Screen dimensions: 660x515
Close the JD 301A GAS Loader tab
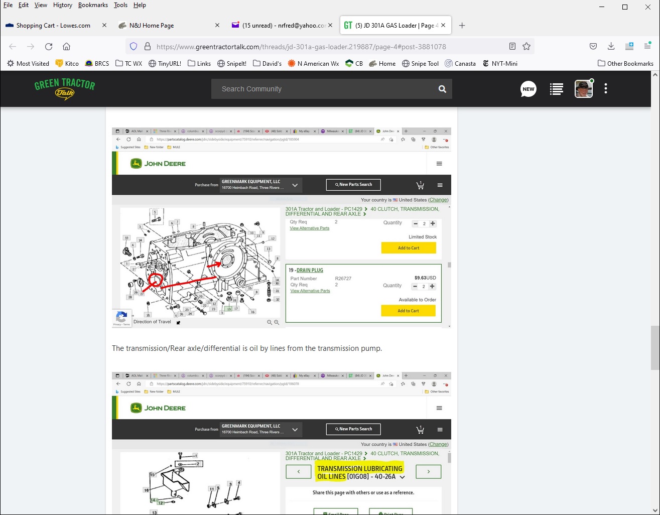[443, 25]
